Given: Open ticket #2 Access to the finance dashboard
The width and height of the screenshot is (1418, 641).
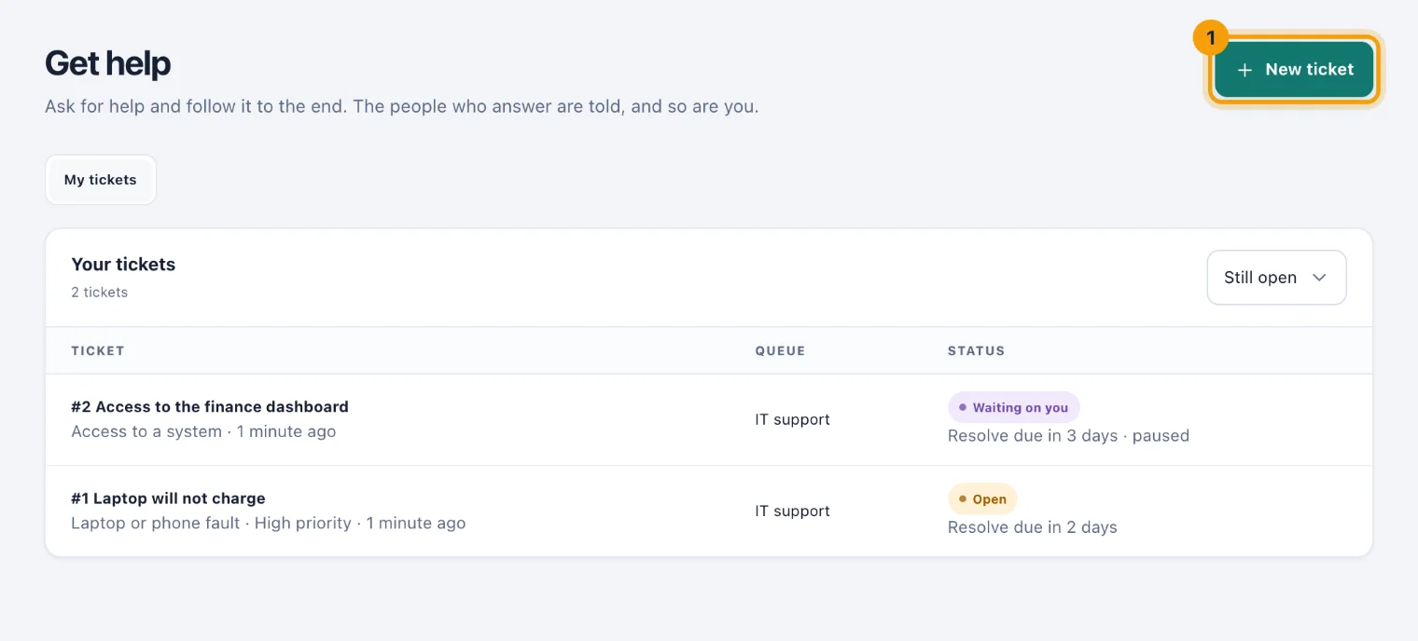Looking at the screenshot, I should pos(210,406).
